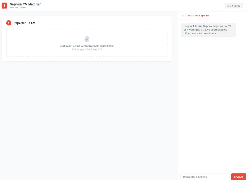This screenshot has width=248, height=180.
Task: Click the Plan Découverte label
Action: [18, 7]
